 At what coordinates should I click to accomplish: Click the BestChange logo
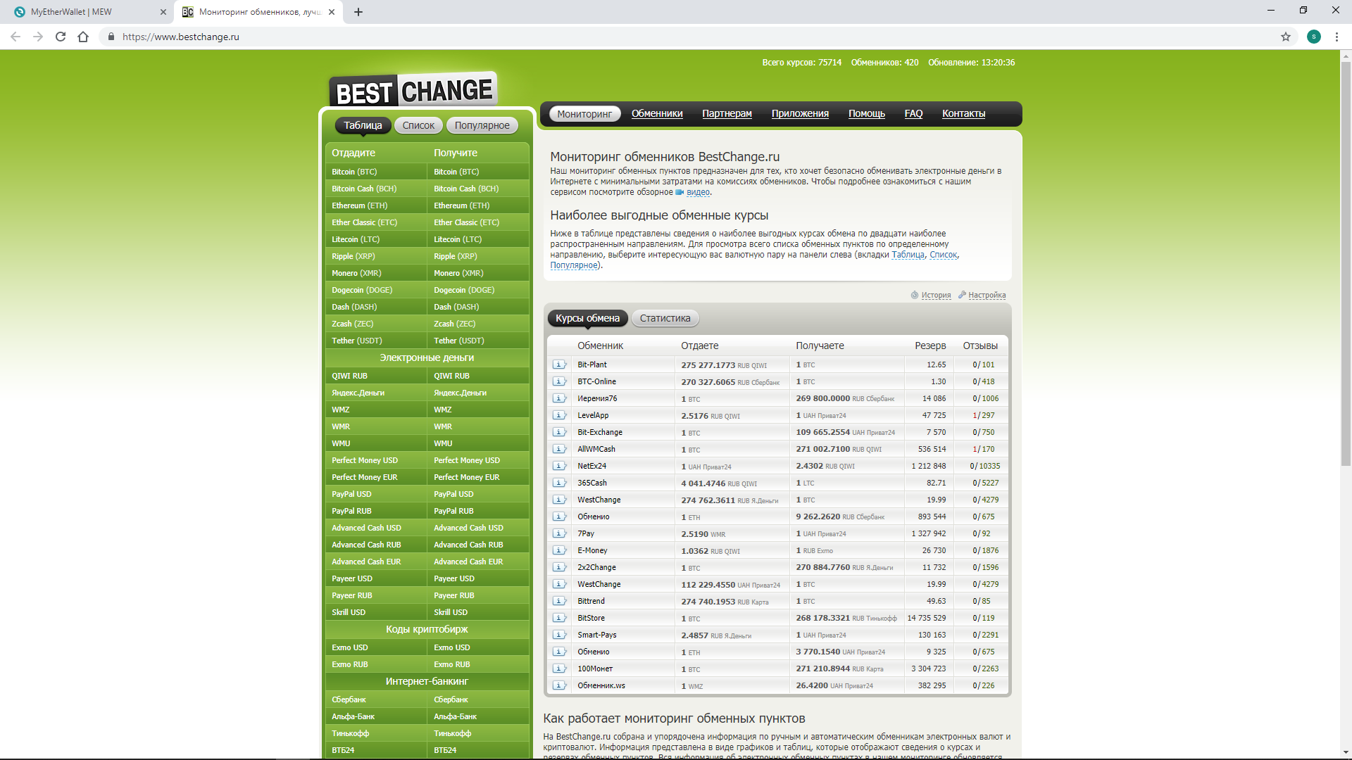tap(413, 90)
